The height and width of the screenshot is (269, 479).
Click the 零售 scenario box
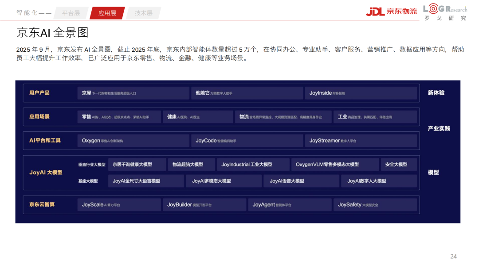tap(119, 117)
